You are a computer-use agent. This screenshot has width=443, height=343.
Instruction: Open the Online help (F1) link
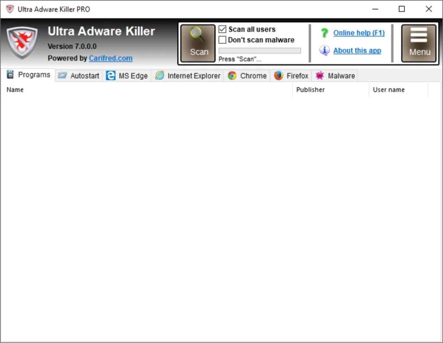[359, 33]
